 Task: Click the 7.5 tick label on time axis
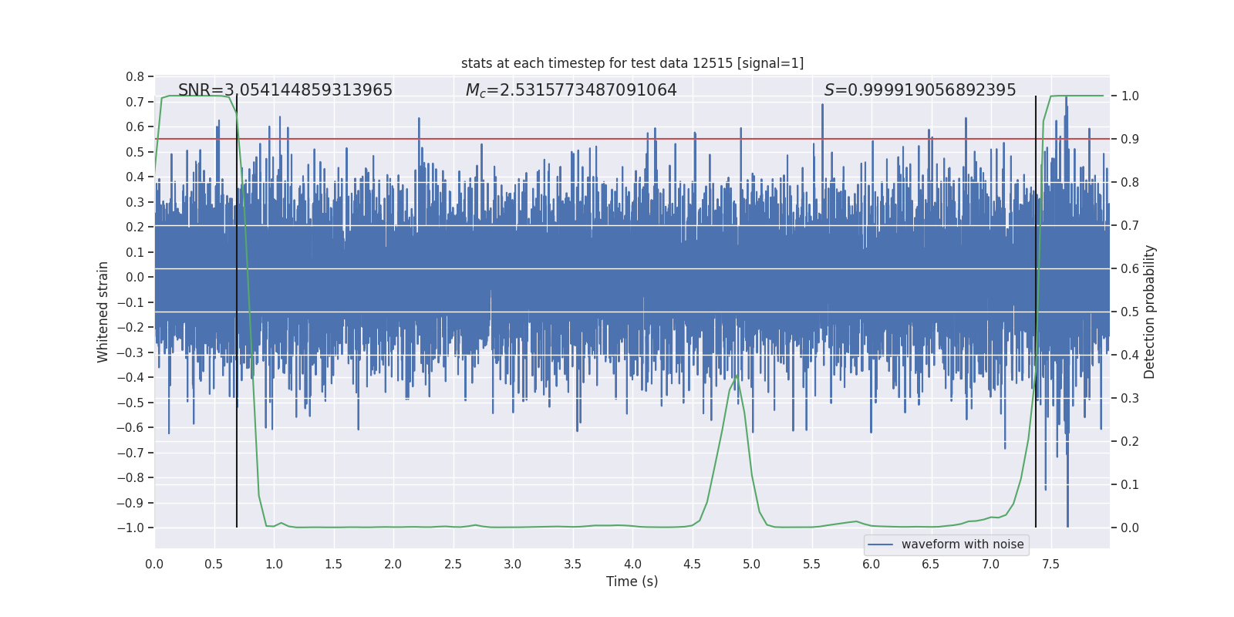pos(1050,564)
